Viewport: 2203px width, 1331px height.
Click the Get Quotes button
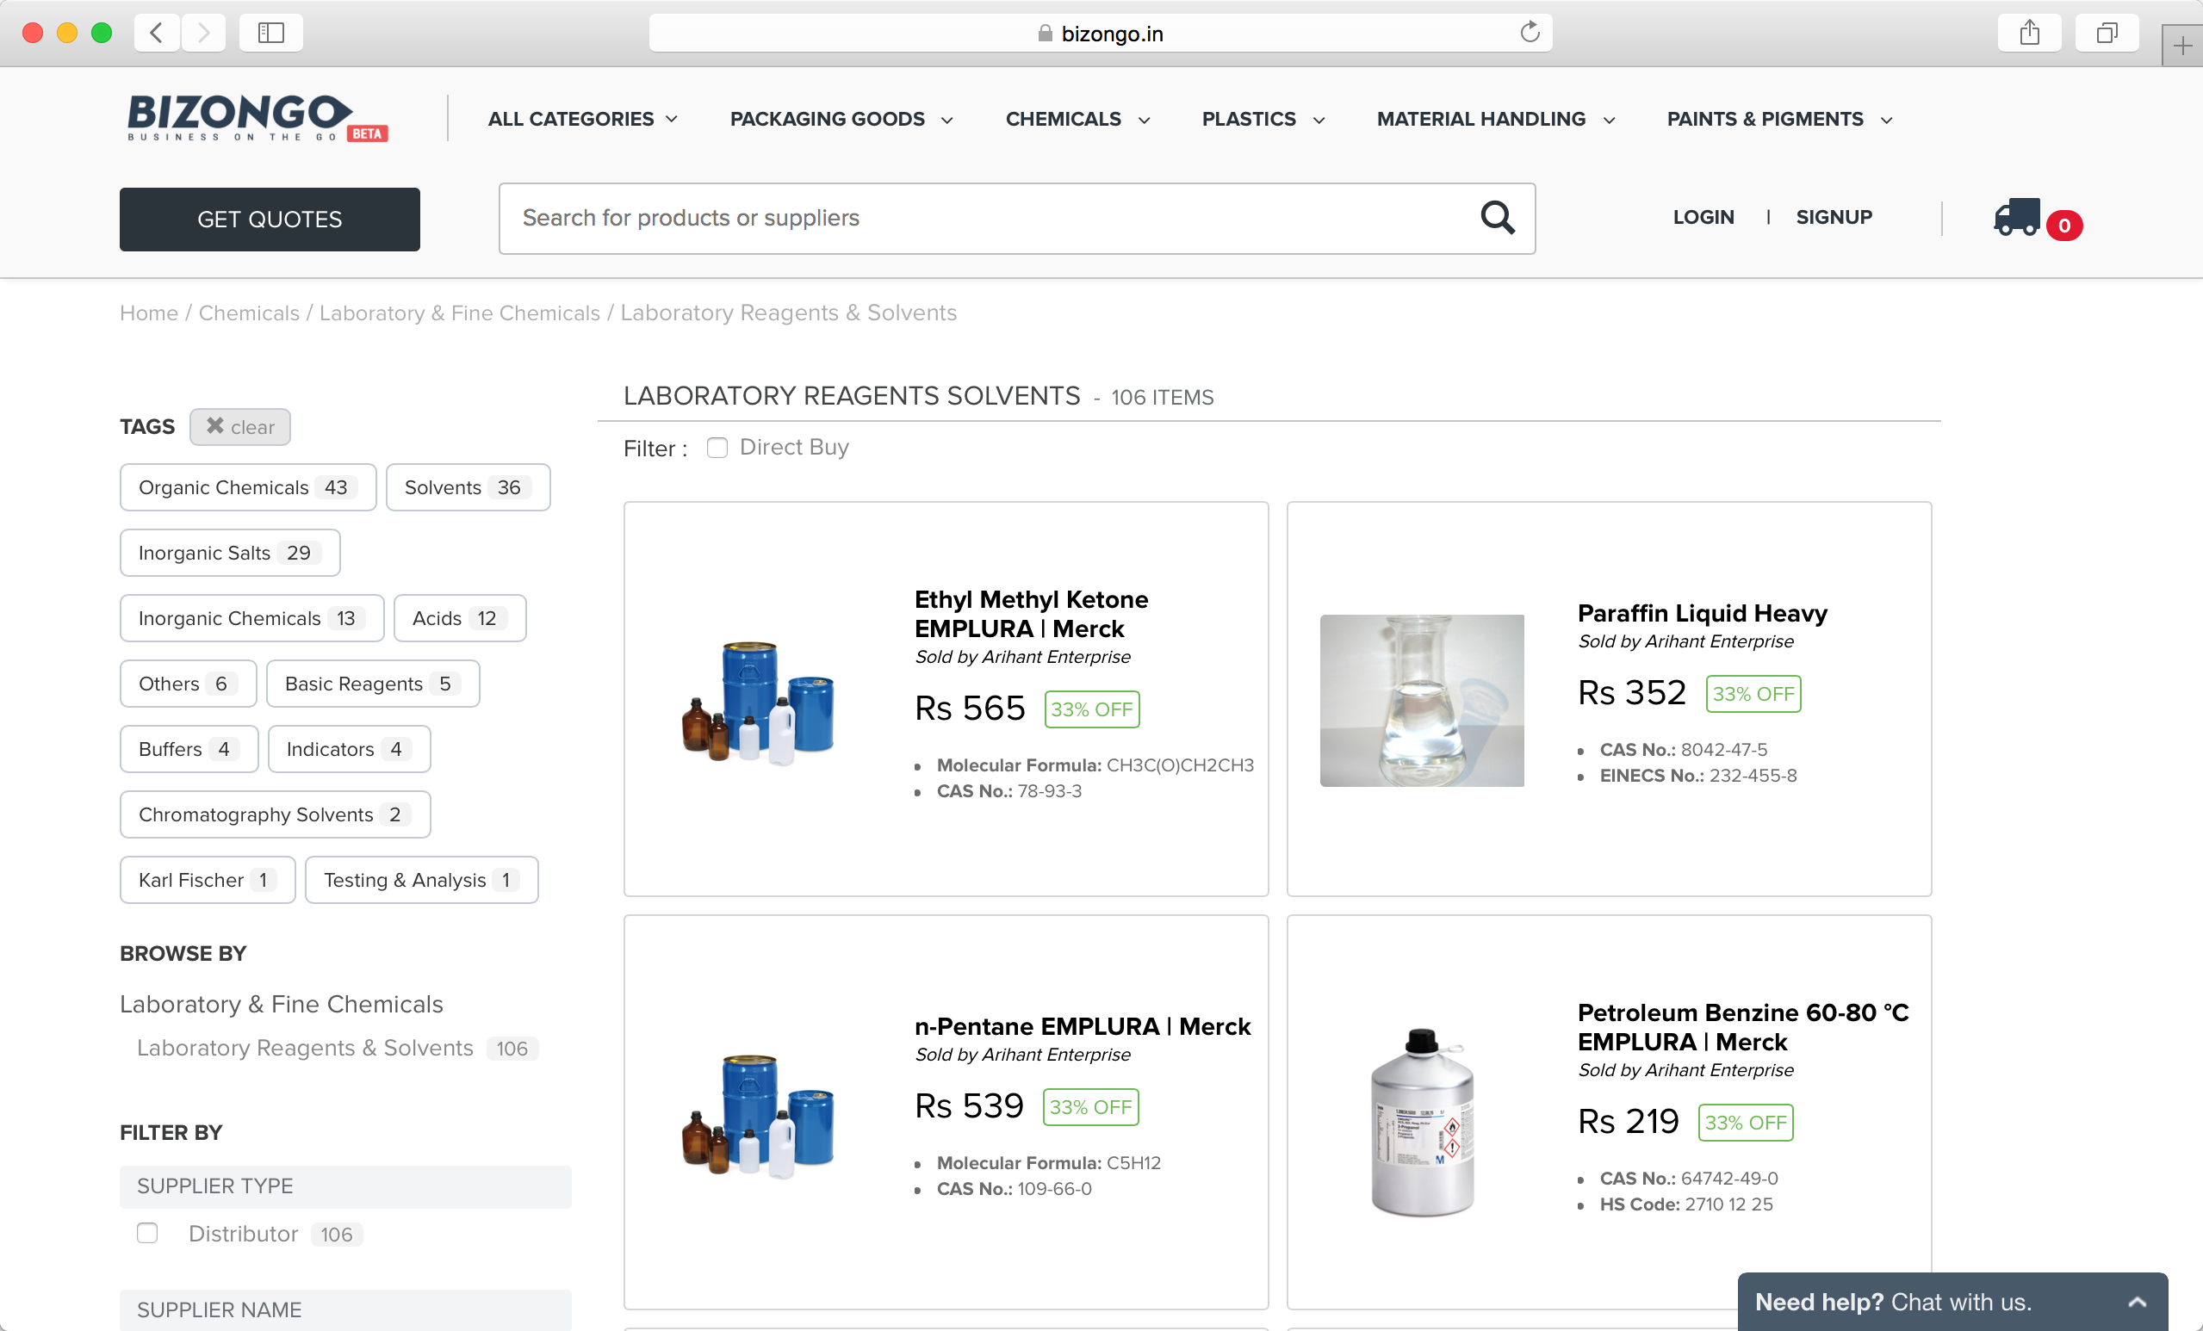(x=270, y=219)
